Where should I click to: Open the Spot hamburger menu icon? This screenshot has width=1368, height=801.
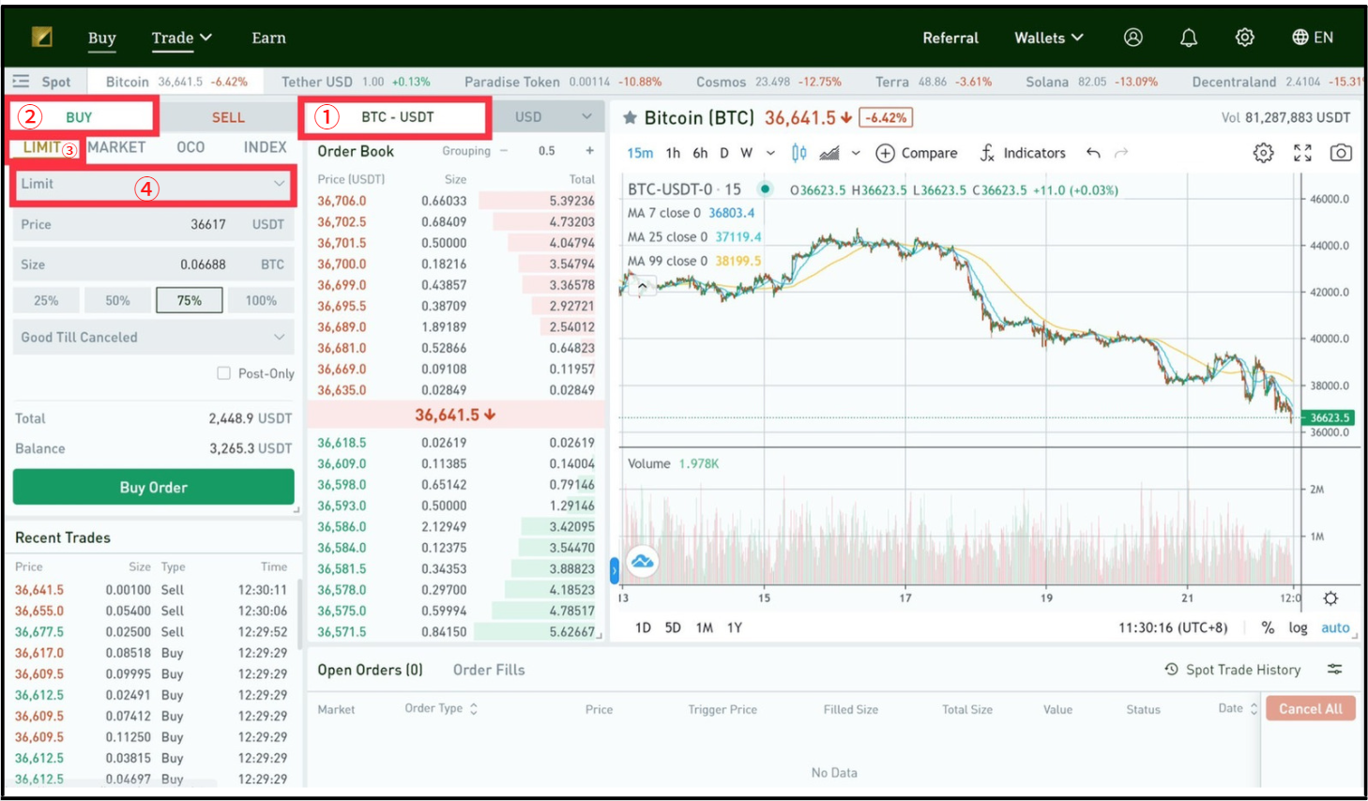point(21,82)
